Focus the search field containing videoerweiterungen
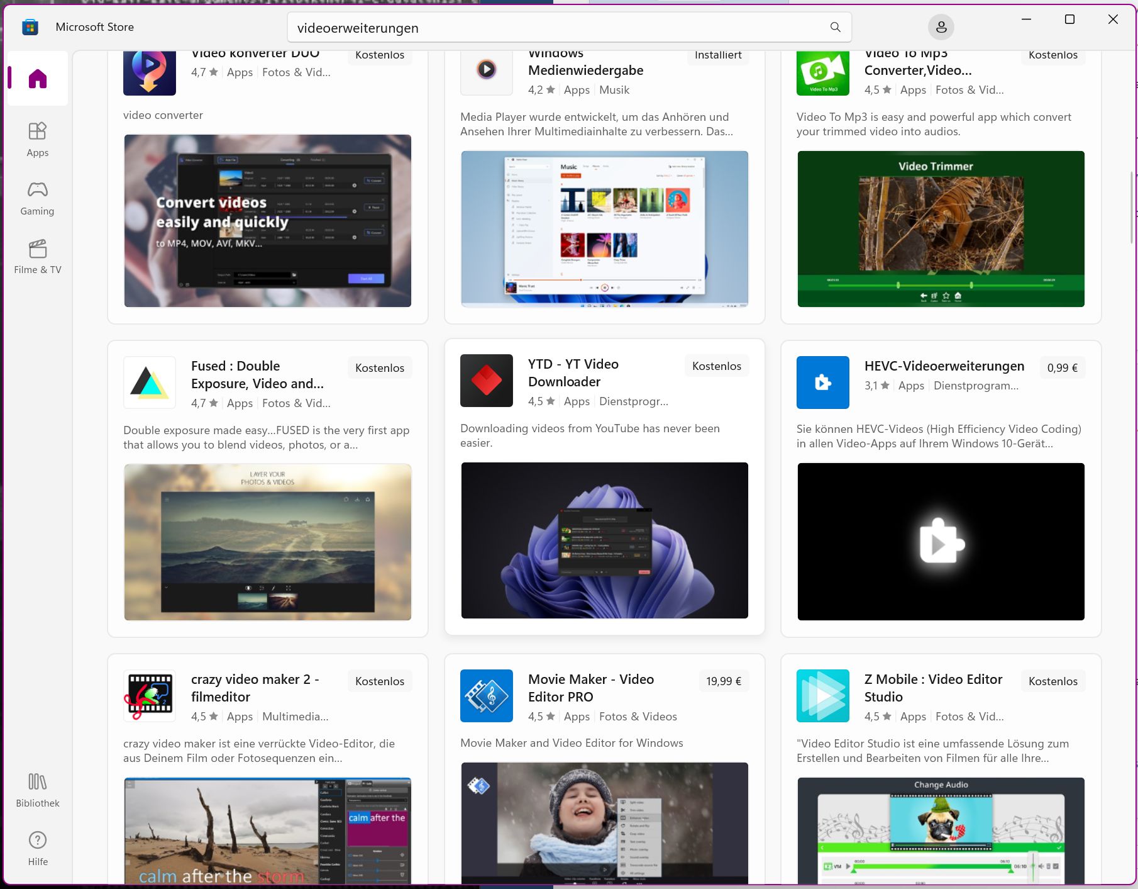Screen dimensions: 1138x889 (570, 28)
